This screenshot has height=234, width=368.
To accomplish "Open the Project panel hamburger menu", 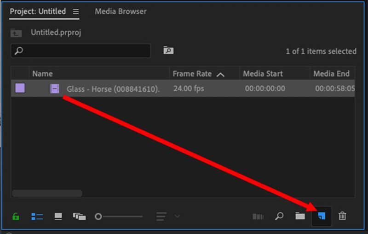I will click(x=76, y=11).
